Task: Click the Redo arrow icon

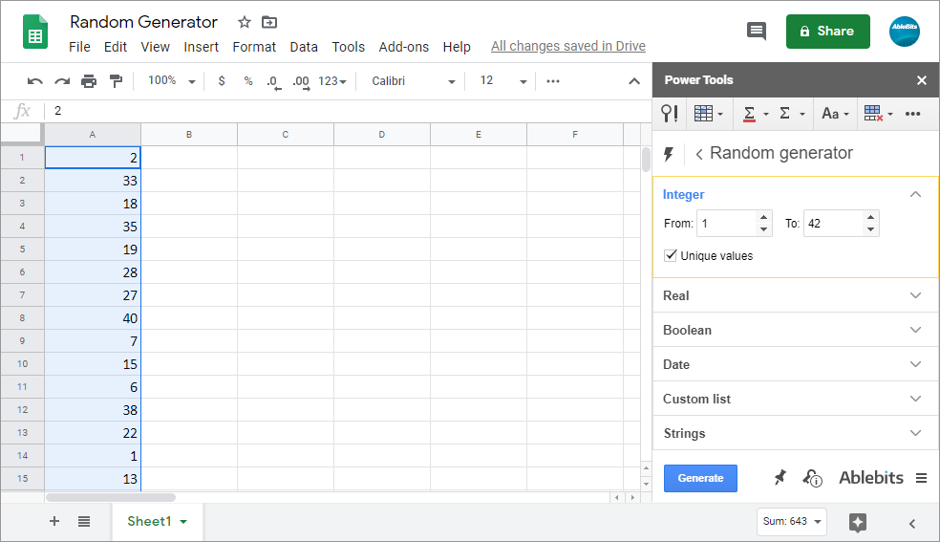Action: (62, 81)
